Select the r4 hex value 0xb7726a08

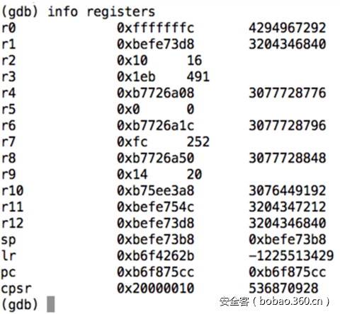155,93
